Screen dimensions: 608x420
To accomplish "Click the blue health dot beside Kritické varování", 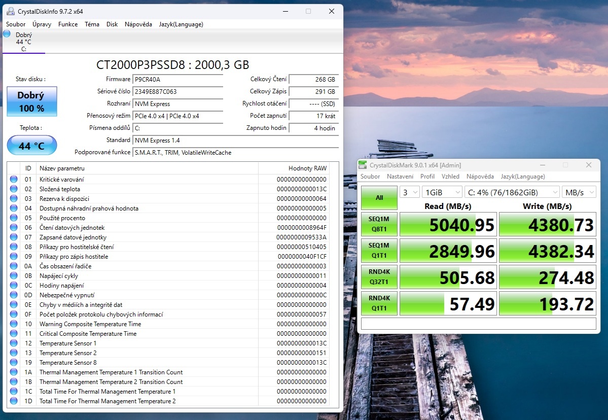I will (x=13, y=179).
